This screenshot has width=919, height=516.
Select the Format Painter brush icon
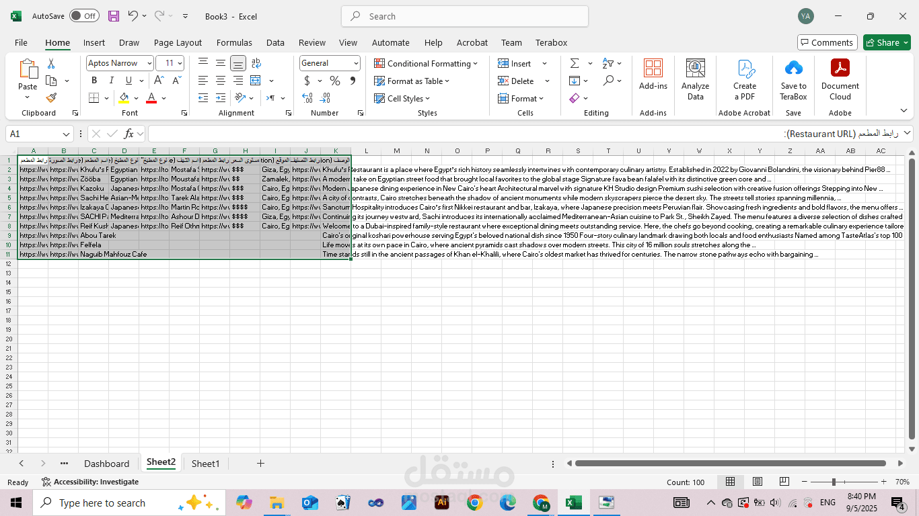tap(51, 98)
